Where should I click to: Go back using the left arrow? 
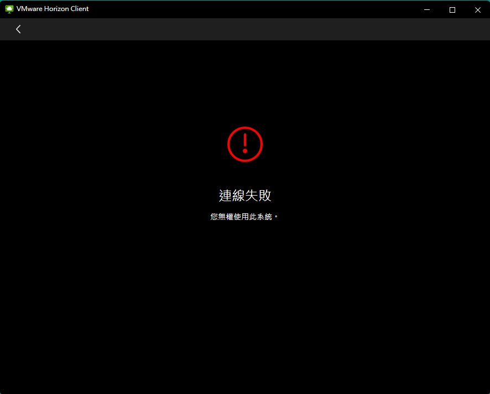(x=18, y=29)
